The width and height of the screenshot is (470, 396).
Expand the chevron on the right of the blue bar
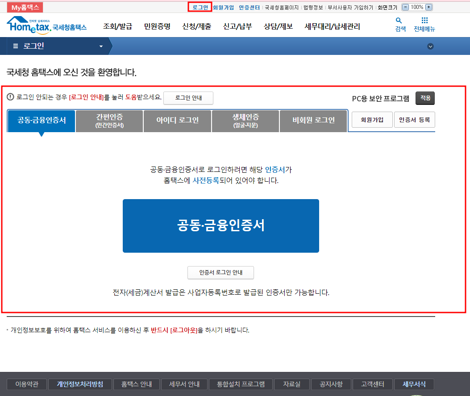[430, 46]
